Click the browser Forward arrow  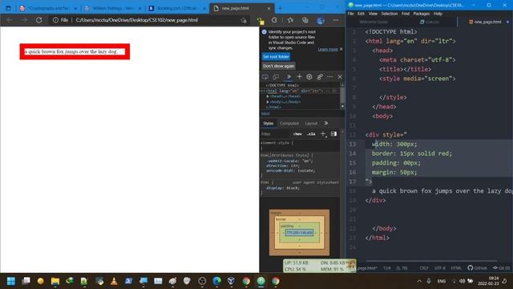[24, 20]
